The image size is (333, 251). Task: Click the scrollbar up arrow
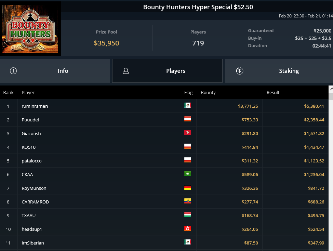pyautogui.click(x=331, y=89)
